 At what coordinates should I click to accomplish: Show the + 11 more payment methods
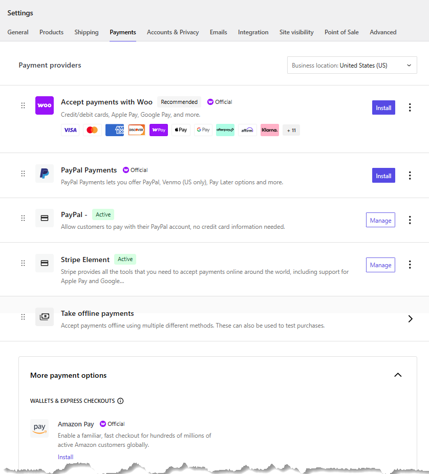(291, 131)
